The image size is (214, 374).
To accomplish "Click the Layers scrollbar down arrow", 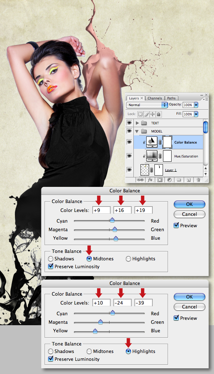I will pos(205,174).
